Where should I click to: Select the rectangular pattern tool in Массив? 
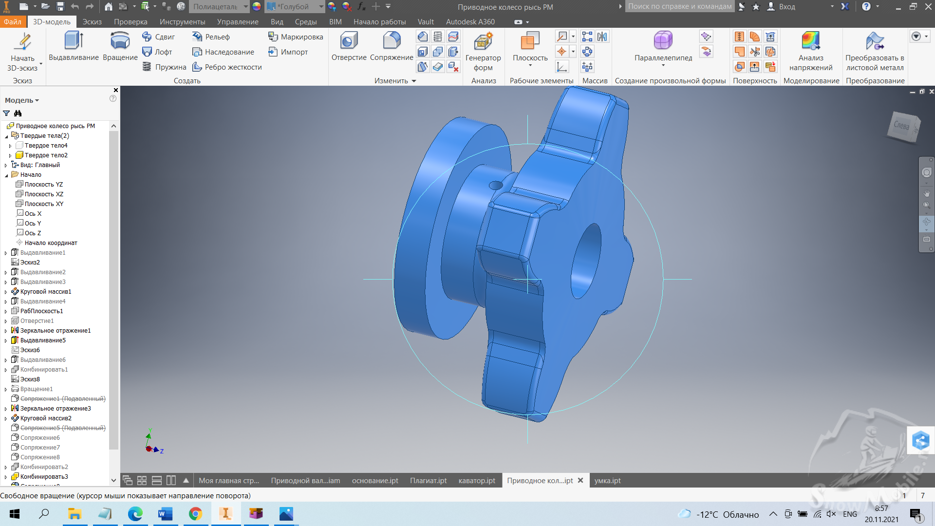(587, 37)
